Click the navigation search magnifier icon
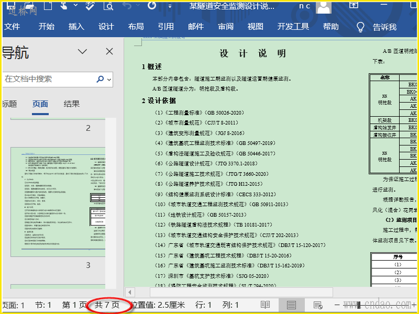 click(100, 79)
